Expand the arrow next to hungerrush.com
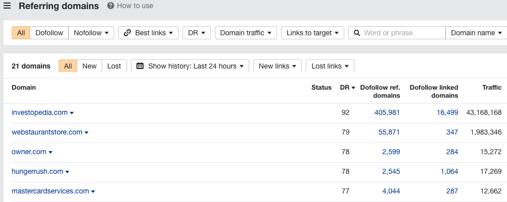 coord(67,172)
